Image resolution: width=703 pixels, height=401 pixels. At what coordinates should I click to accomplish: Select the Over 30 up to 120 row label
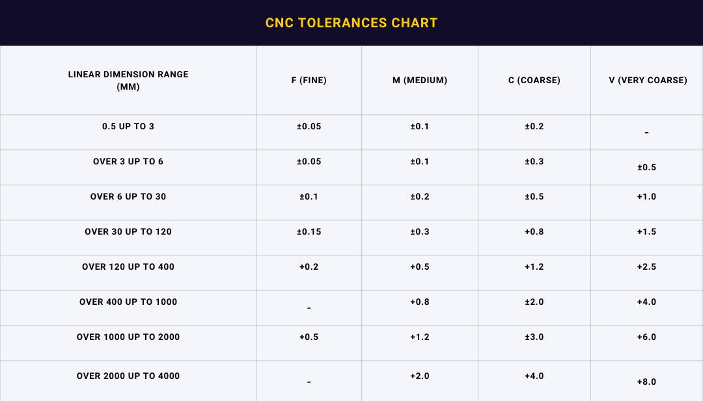[128, 232]
